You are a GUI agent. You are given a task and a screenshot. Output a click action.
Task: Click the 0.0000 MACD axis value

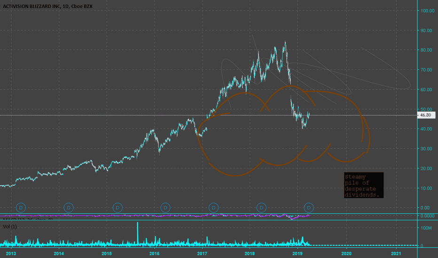tap(427, 216)
